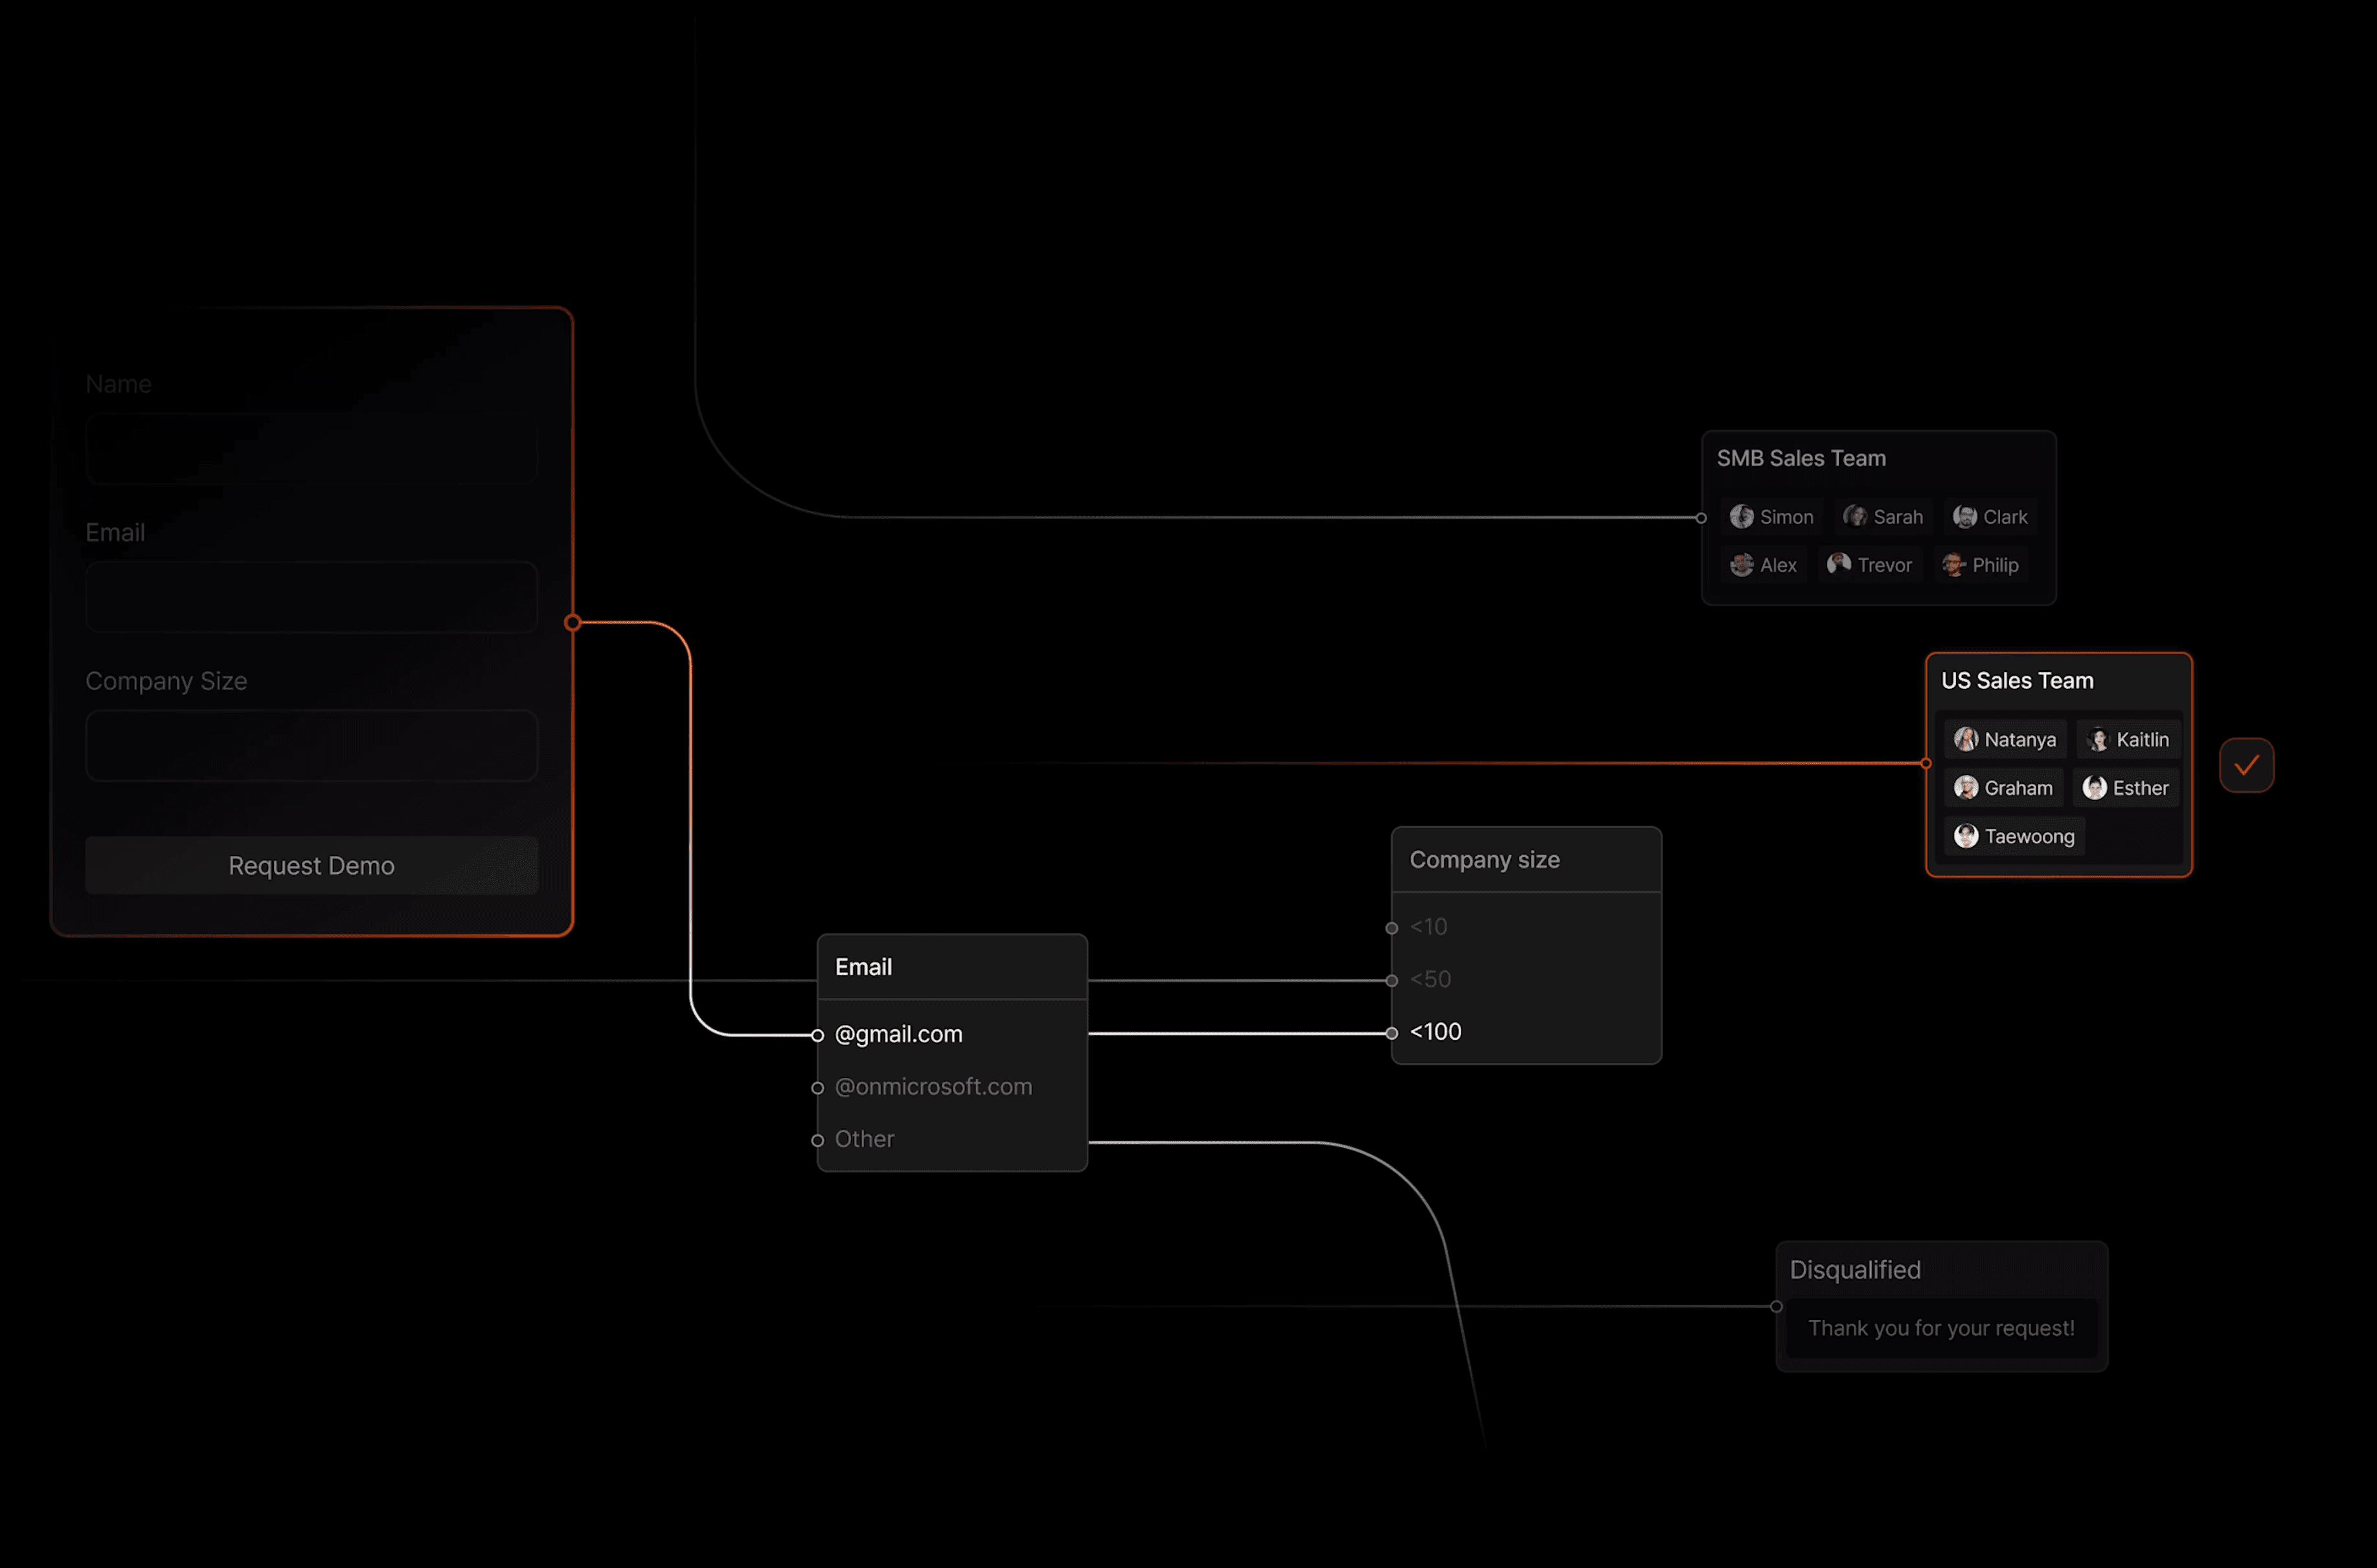Click Taewoong's avatar icon
This screenshot has width=2377, height=1568.
click(1966, 836)
